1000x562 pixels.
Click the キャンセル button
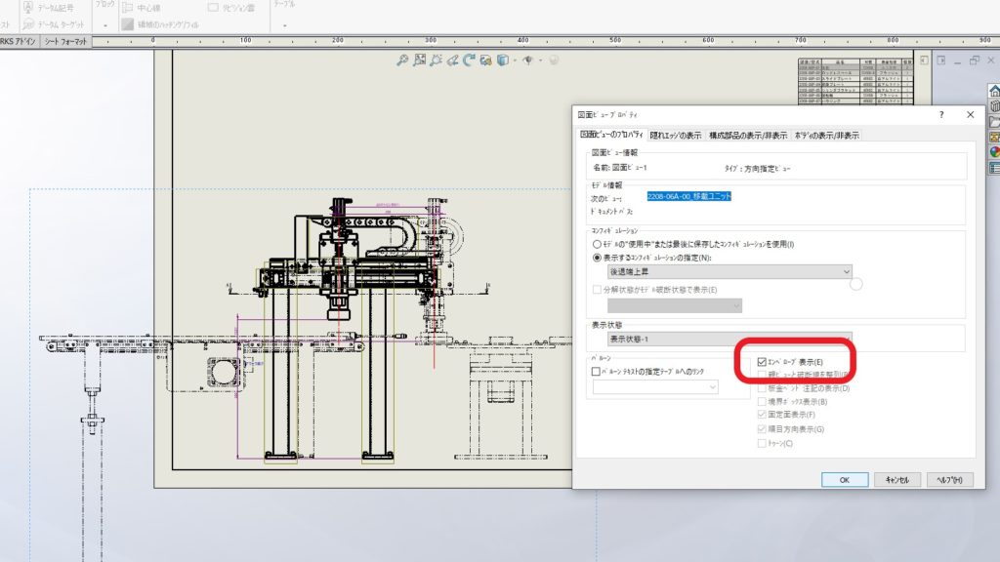pyautogui.click(x=896, y=480)
